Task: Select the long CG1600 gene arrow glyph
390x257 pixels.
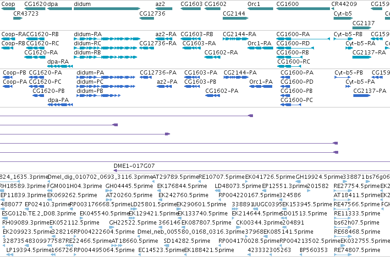Action: (x=303, y=9)
